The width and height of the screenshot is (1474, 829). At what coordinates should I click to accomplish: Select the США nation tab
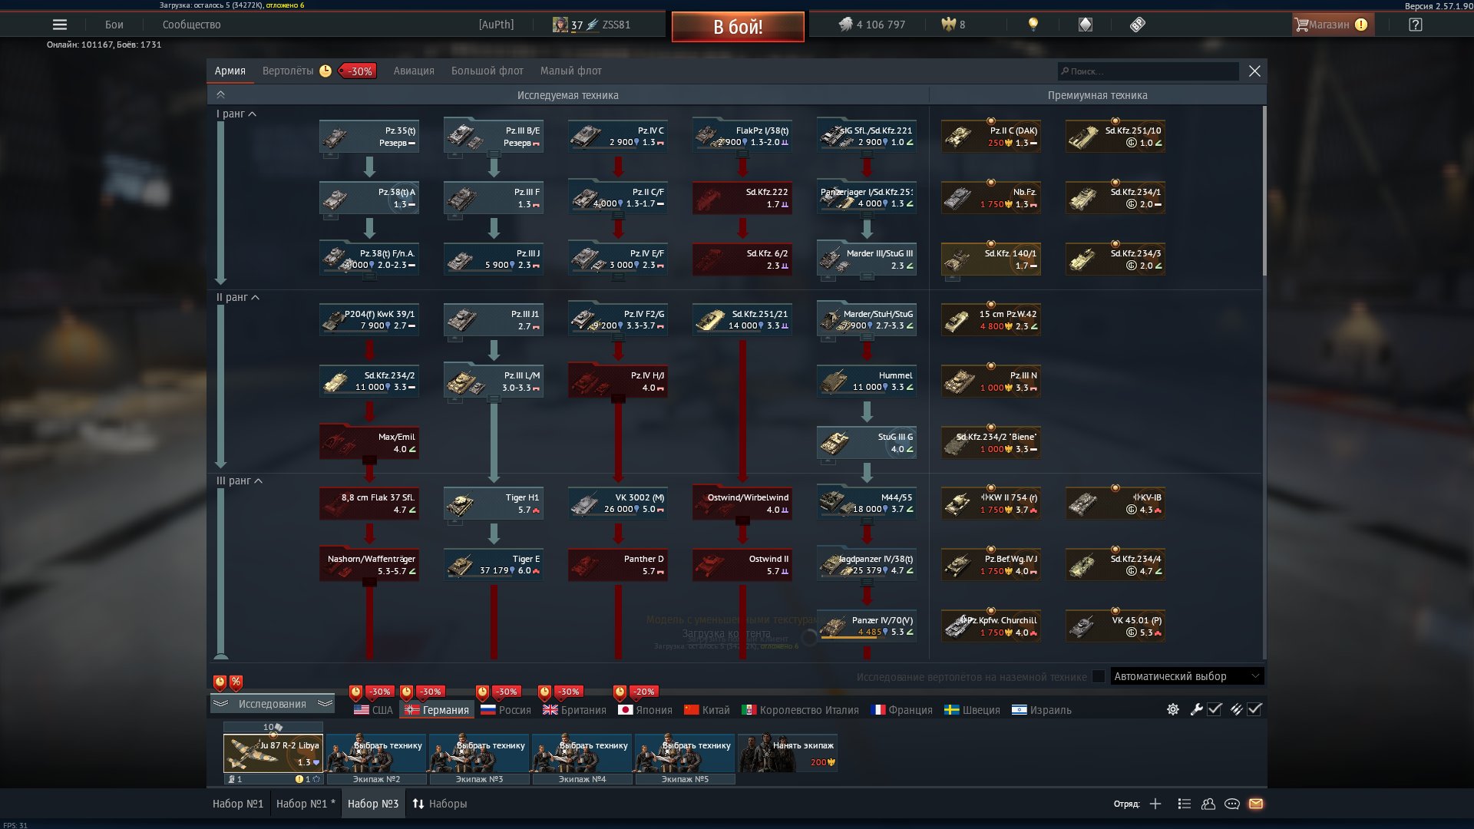(373, 710)
